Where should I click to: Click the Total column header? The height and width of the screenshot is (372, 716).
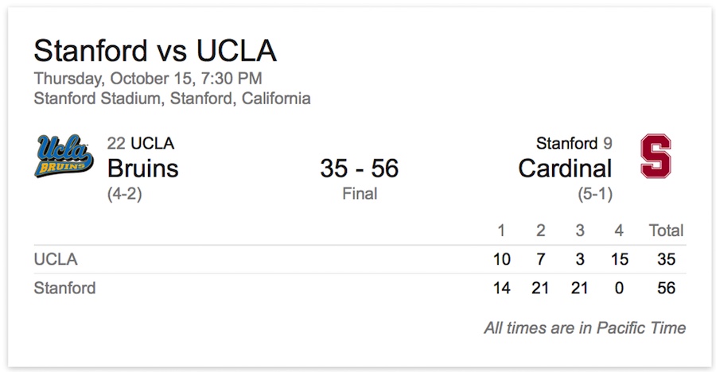click(x=666, y=231)
